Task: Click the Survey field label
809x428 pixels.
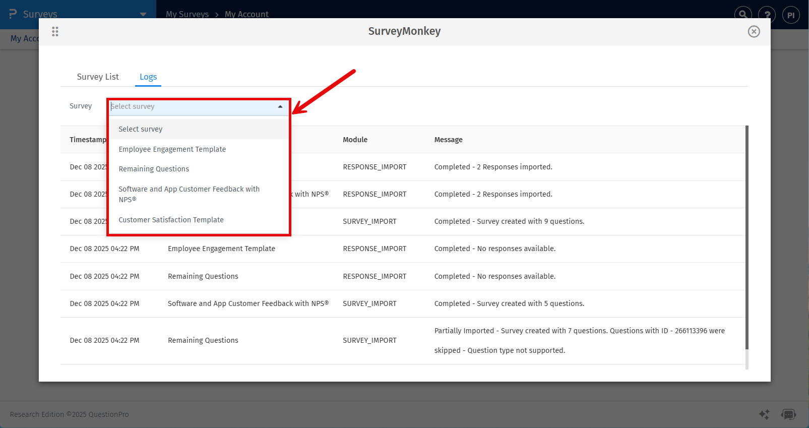Action: [x=81, y=106]
